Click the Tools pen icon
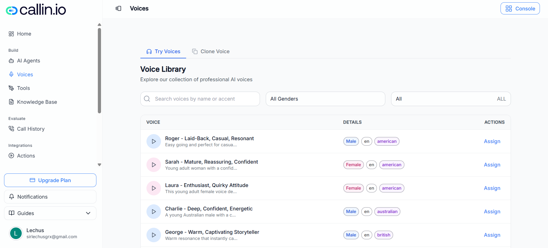The width and height of the screenshot is (548, 248). (x=11, y=88)
